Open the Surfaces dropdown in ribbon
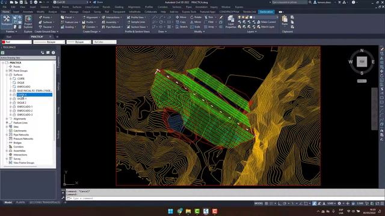Screen dimensions: 385x216 (x=46, y=22)
